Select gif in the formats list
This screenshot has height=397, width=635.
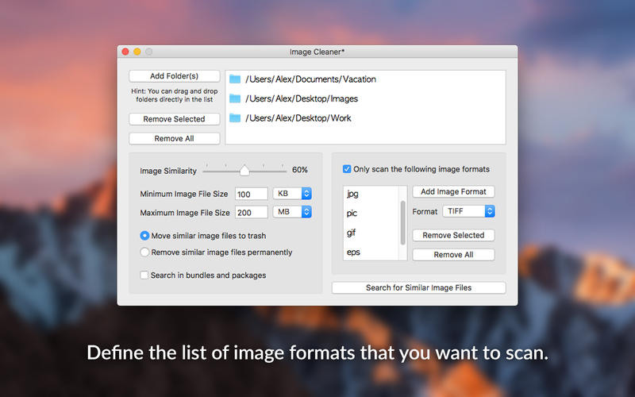click(371, 233)
